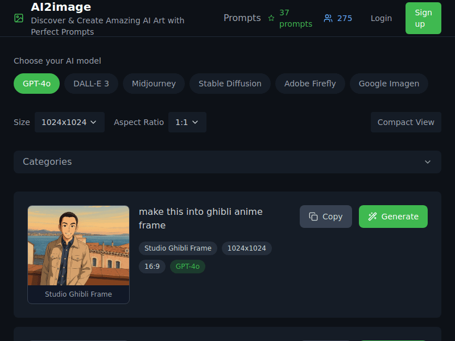Click the copy icon in Copy button
The width and height of the screenshot is (455, 341).
point(313,217)
